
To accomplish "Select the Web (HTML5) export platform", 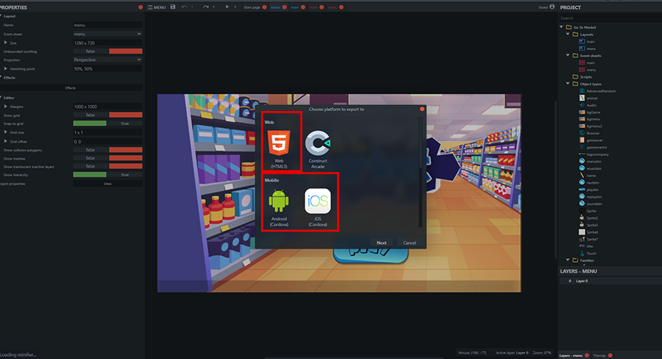I will (x=279, y=149).
